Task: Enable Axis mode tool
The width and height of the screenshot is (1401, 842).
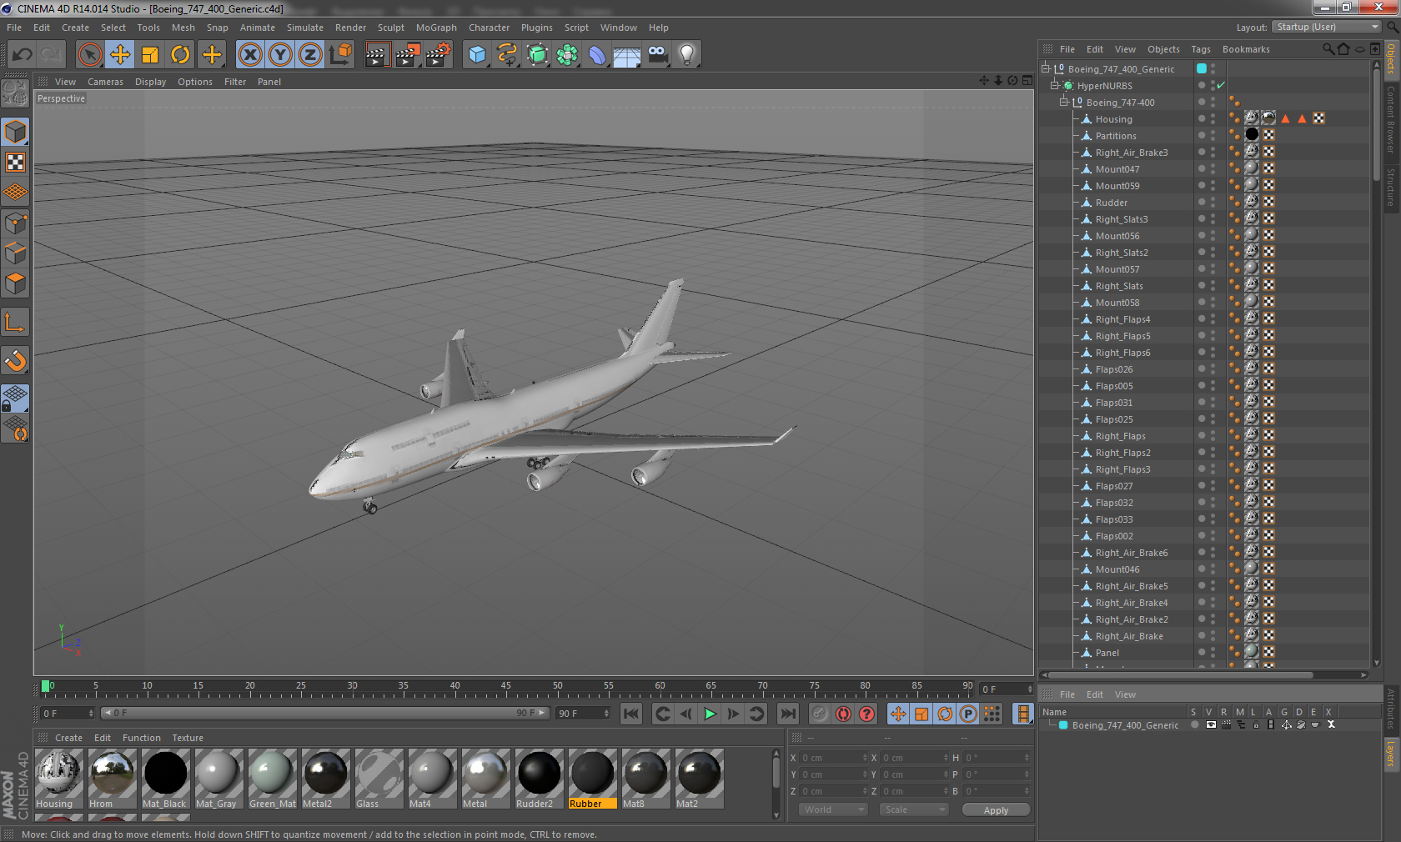Action: pyautogui.click(x=16, y=322)
